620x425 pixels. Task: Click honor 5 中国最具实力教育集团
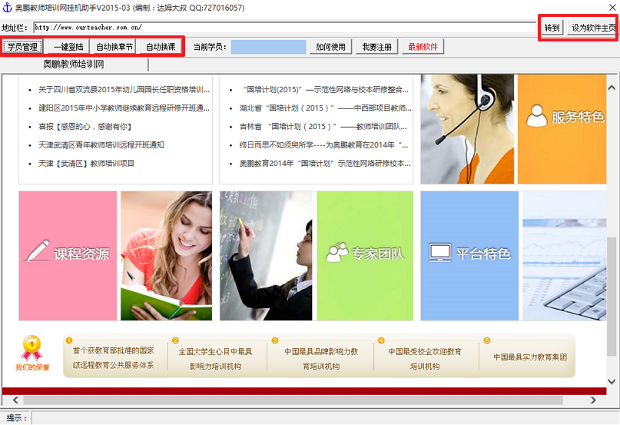coord(530,357)
